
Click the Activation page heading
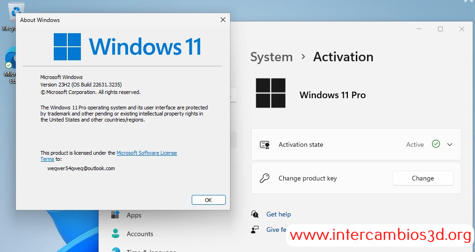pos(343,57)
